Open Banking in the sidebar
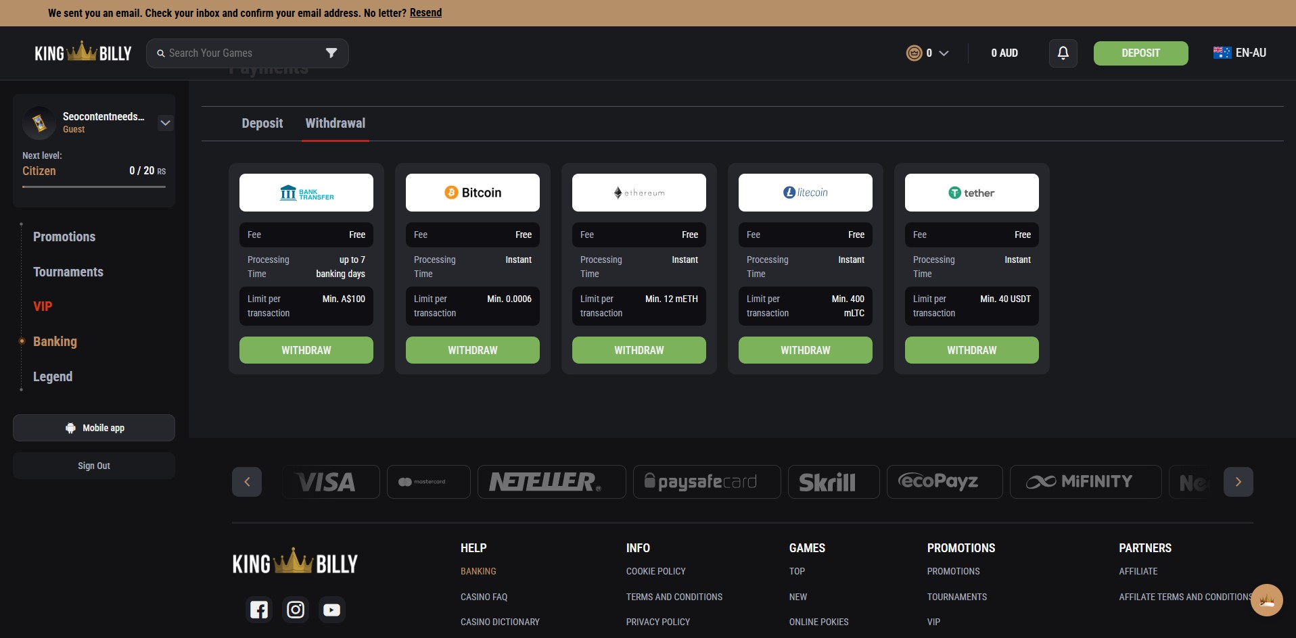1296x638 pixels. pyautogui.click(x=55, y=341)
